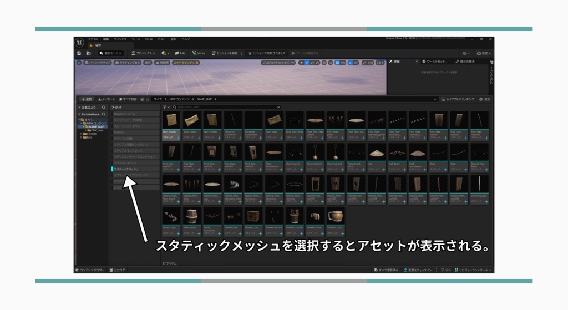Expand the Epic folder in tree
The image size is (568, 310).
[x=81, y=138]
